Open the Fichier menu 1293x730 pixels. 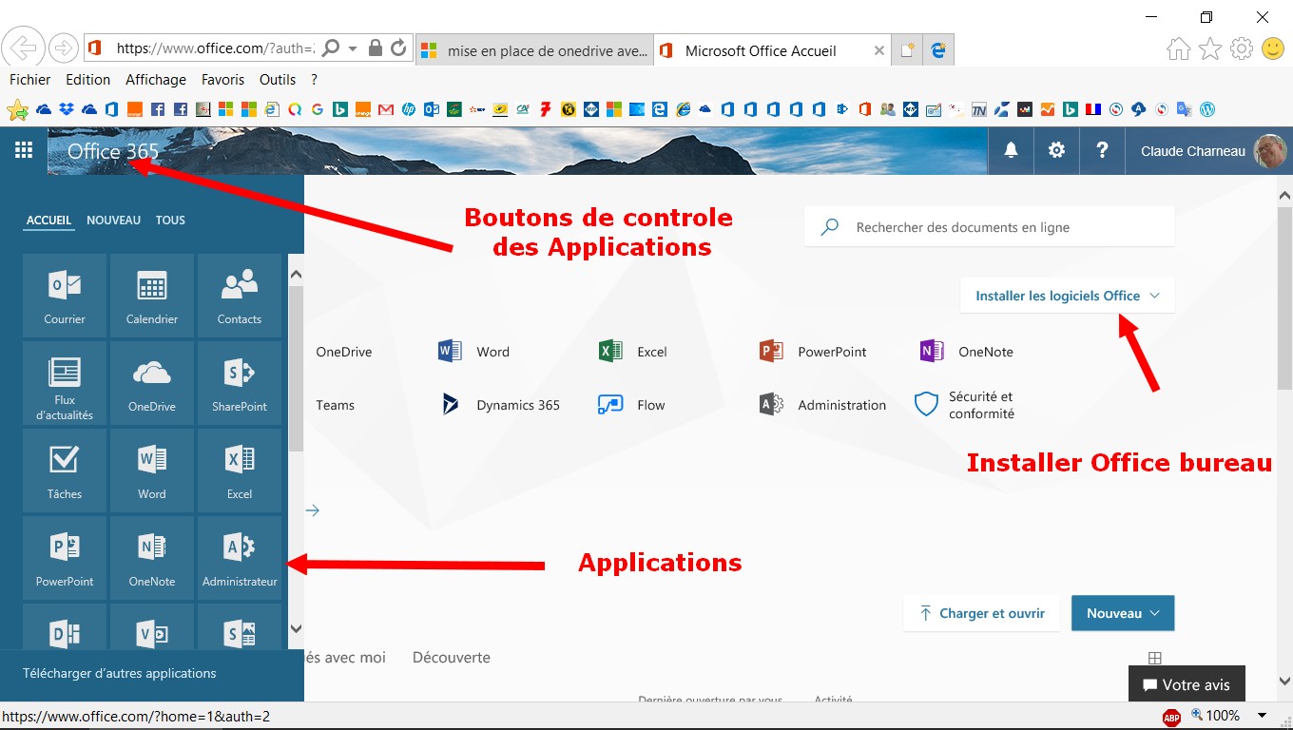(30, 80)
